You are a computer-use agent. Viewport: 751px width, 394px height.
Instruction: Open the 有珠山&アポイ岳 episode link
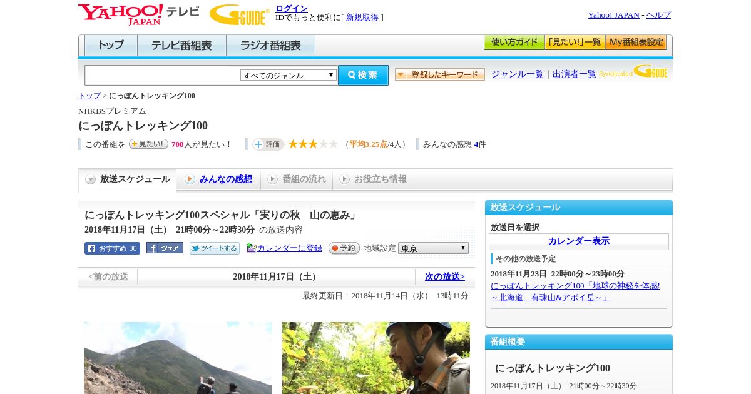[x=575, y=291]
